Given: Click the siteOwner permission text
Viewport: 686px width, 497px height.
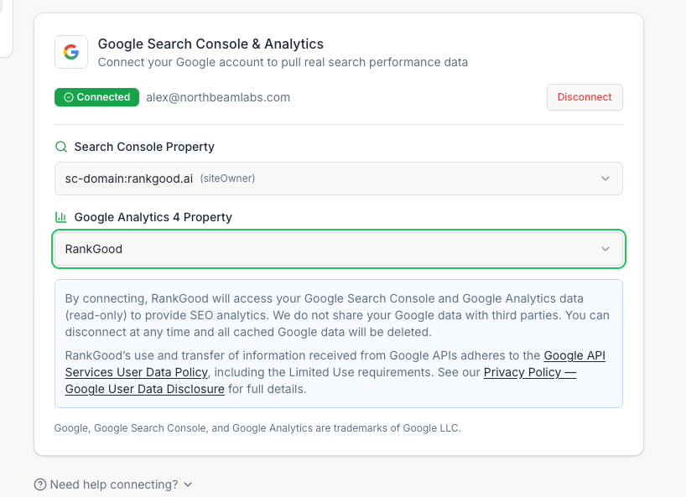Looking at the screenshot, I should [x=227, y=179].
